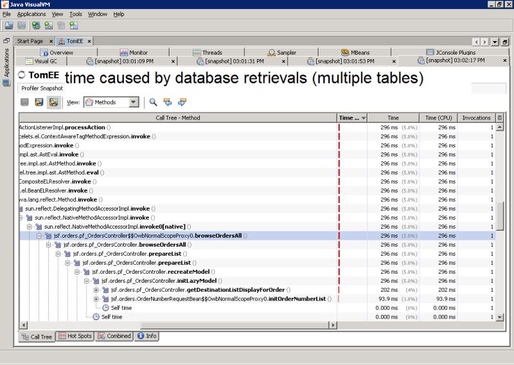Screen dimensions: 514x365
Task: Click the last main toolbar icon
Action: 74,25
